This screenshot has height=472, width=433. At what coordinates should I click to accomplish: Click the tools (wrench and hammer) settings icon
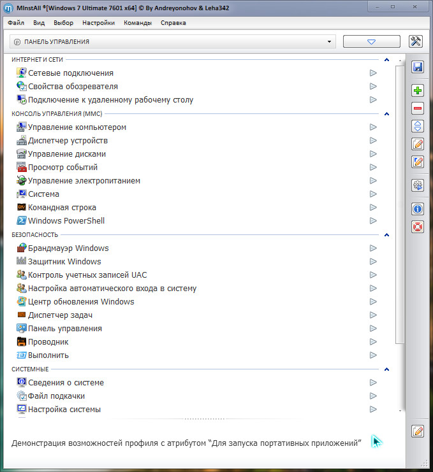coord(416,41)
